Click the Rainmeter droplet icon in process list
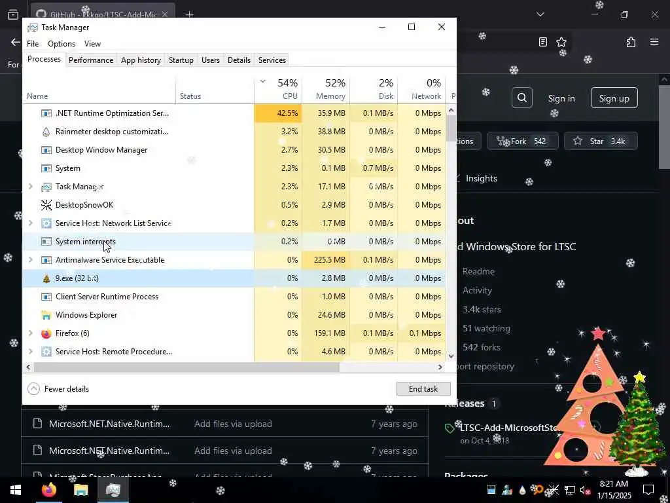 point(46,132)
